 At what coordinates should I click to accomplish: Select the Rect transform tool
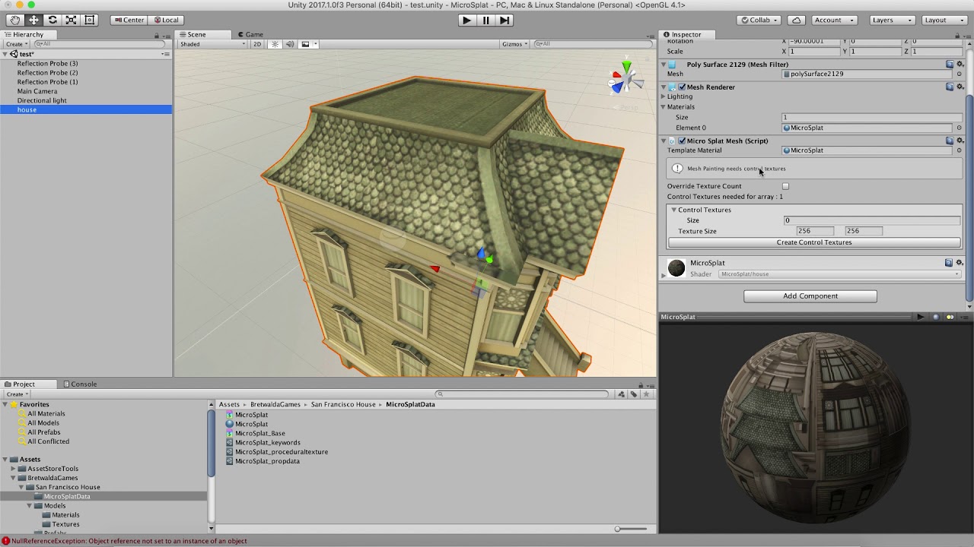(x=89, y=20)
